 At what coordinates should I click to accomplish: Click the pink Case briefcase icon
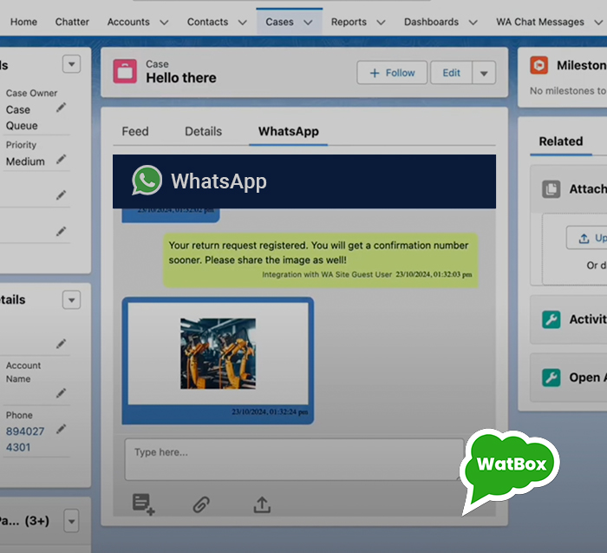tap(125, 71)
